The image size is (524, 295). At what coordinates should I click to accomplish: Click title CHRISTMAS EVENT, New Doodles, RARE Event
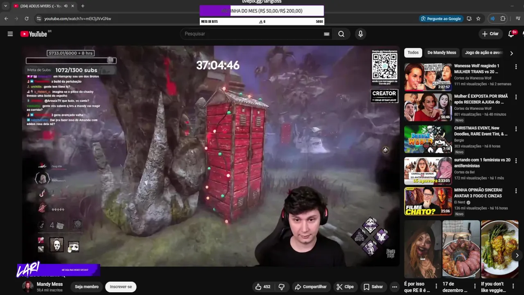click(481, 131)
